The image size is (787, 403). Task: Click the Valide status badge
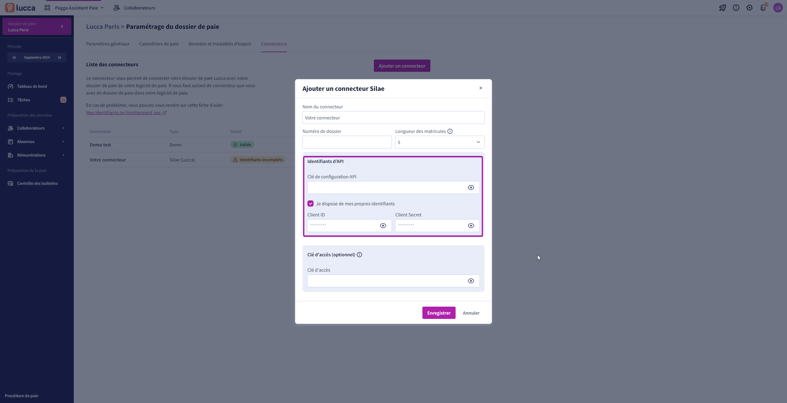[x=242, y=145]
